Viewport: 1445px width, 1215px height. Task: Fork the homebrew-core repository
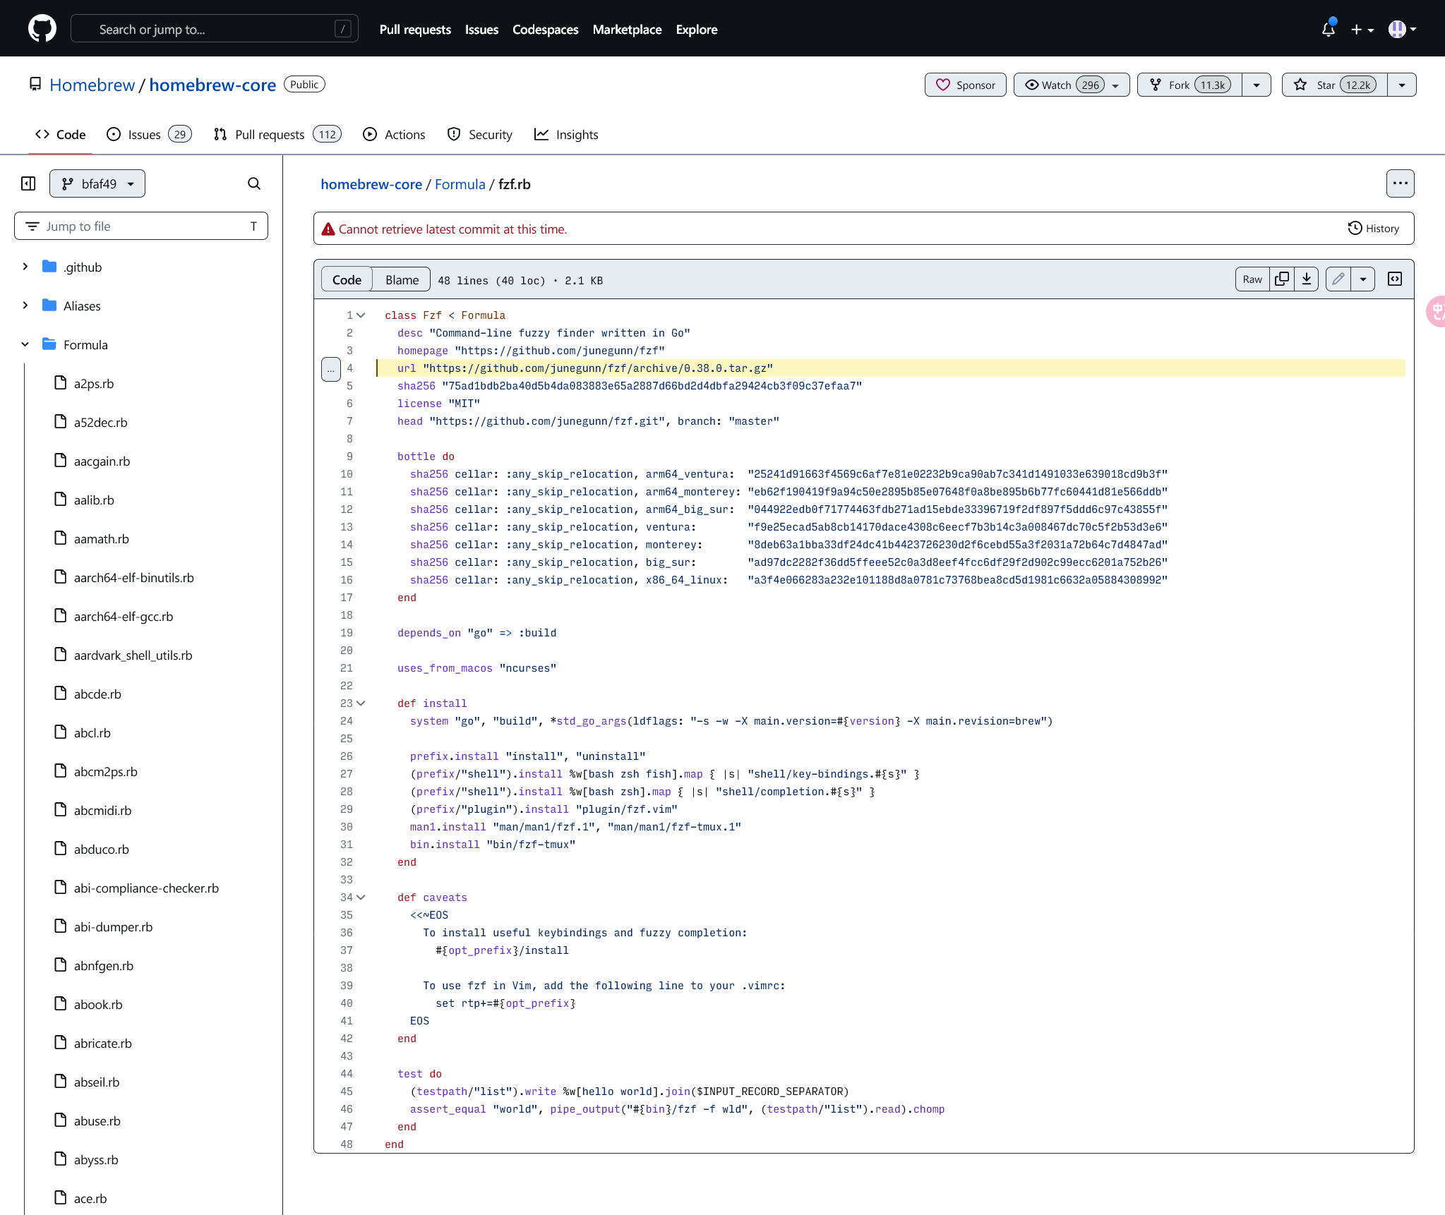(x=1189, y=85)
